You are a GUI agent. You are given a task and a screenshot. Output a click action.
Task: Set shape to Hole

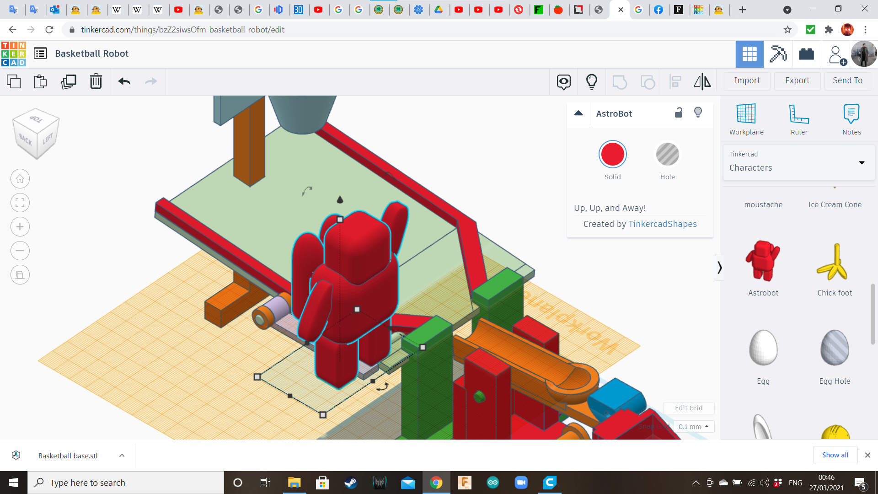click(x=667, y=155)
